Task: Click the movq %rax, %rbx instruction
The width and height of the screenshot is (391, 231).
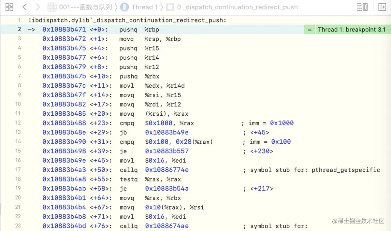Action: coord(150,198)
